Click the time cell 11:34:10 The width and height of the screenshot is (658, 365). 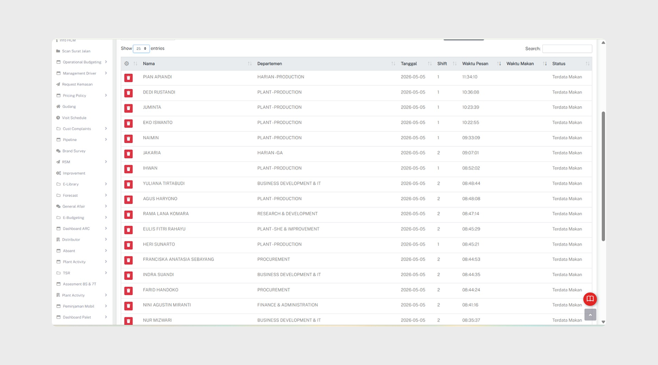pyautogui.click(x=470, y=77)
